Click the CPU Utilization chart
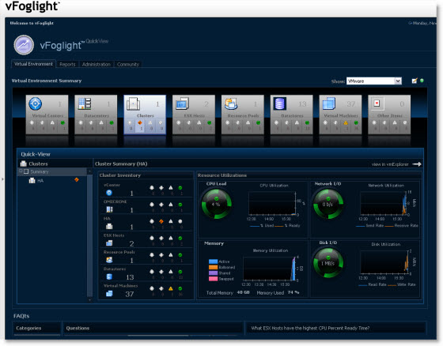The width and height of the screenshot is (443, 346). pos(272,204)
